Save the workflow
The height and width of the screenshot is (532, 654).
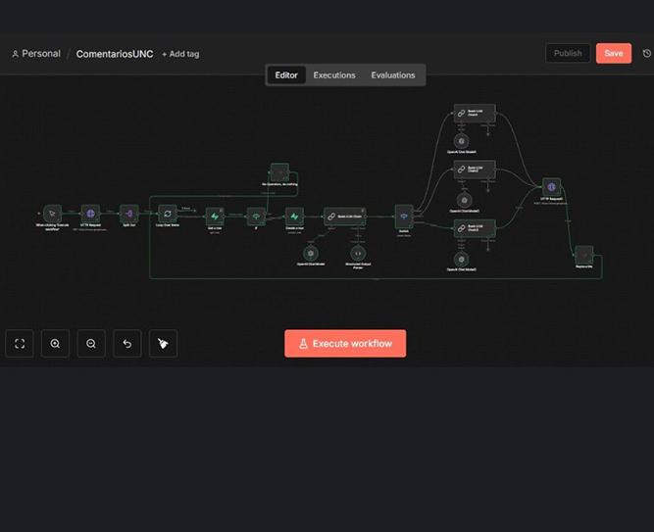(x=614, y=53)
